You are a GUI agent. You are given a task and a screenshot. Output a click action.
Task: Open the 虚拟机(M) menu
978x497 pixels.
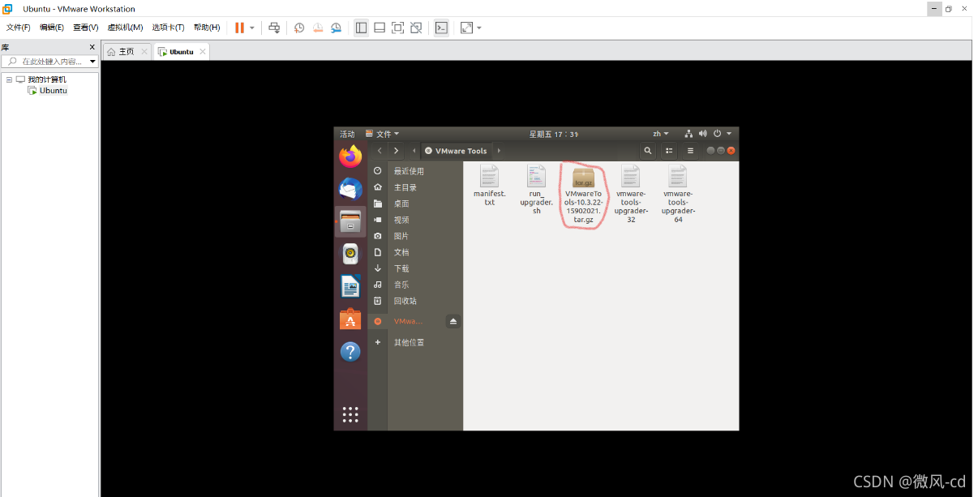tap(125, 28)
